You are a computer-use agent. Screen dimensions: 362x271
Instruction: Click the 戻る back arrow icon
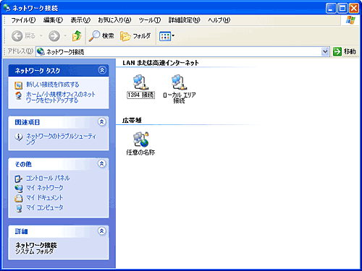pos(17,36)
